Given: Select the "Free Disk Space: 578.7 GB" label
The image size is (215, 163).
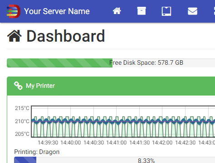Looking at the screenshot, I should click(146, 62).
